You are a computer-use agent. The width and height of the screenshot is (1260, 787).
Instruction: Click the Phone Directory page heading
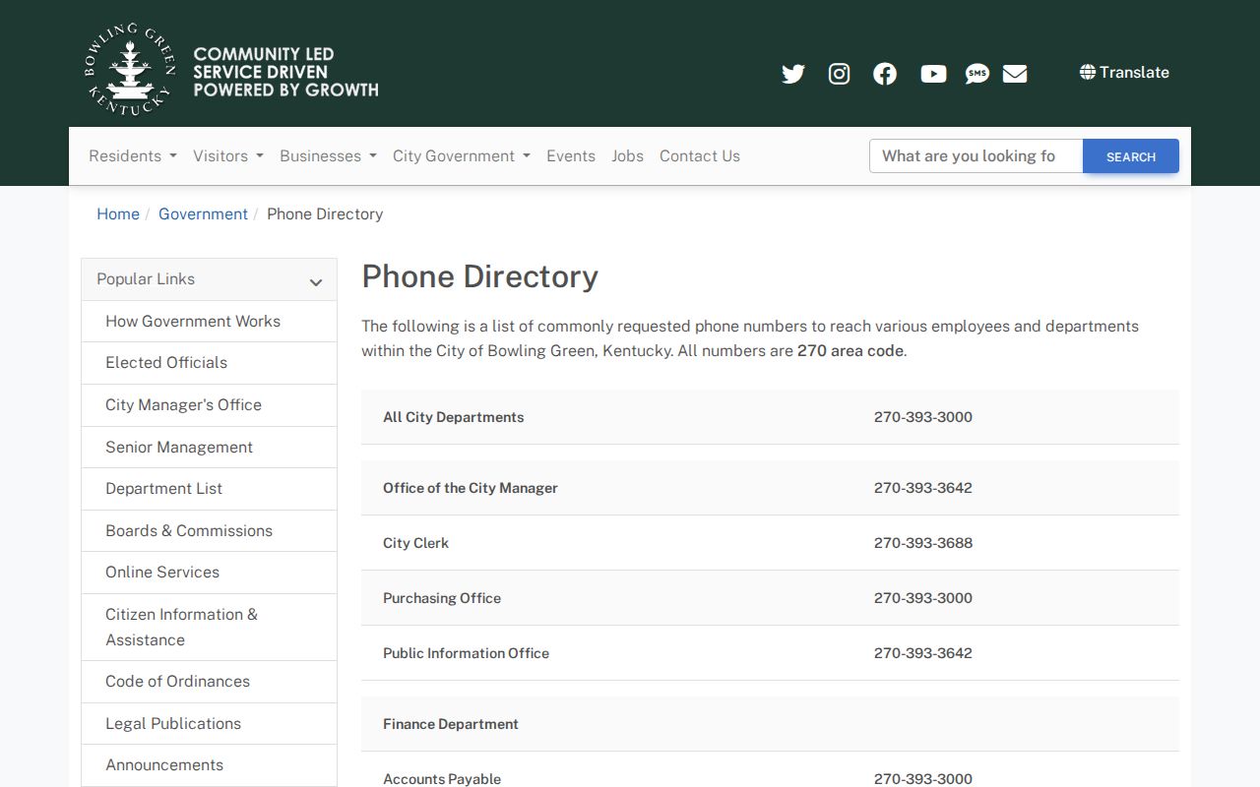tap(479, 276)
